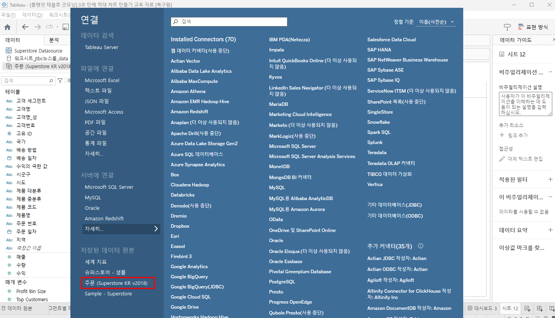This screenshot has height=318, width=555.
Task: Click the 비주얼리제이션 설명 text box
Action: pos(525,104)
